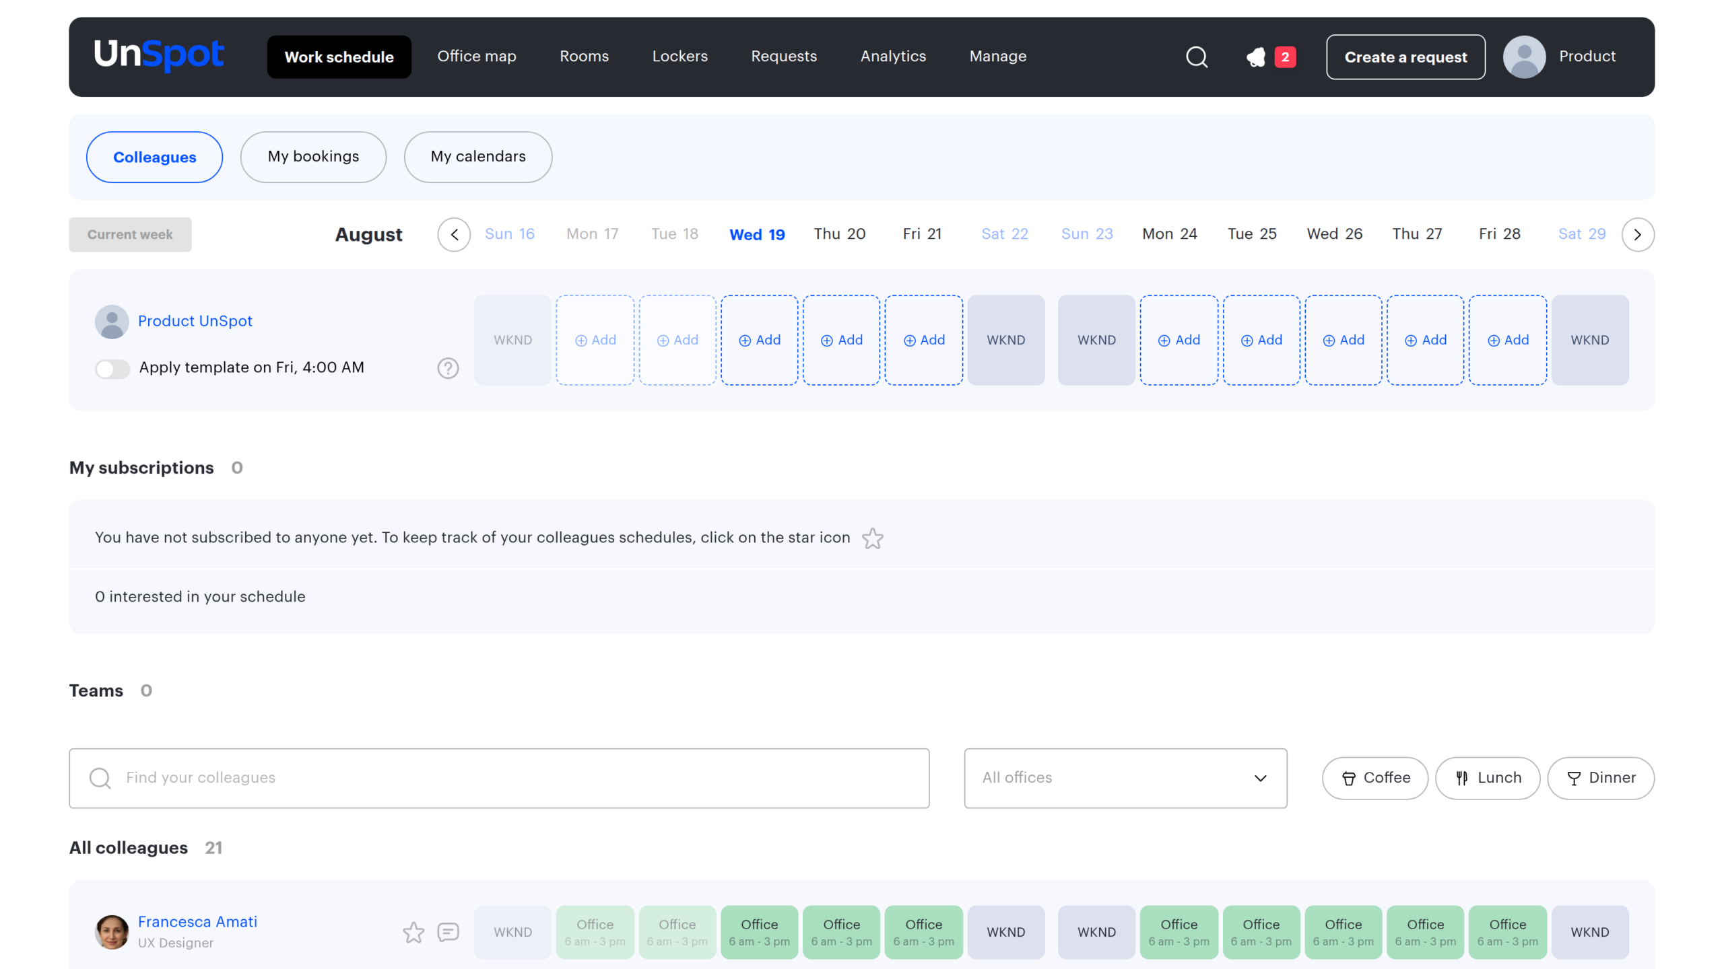Add booking for Tue 25

1261,340
